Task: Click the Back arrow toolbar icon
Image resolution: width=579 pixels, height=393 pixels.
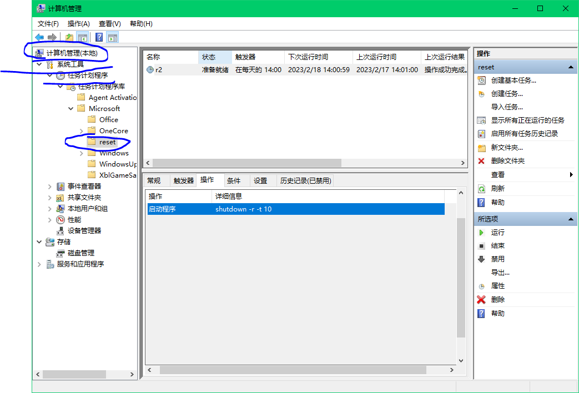Action: click(x=39, y=37)
